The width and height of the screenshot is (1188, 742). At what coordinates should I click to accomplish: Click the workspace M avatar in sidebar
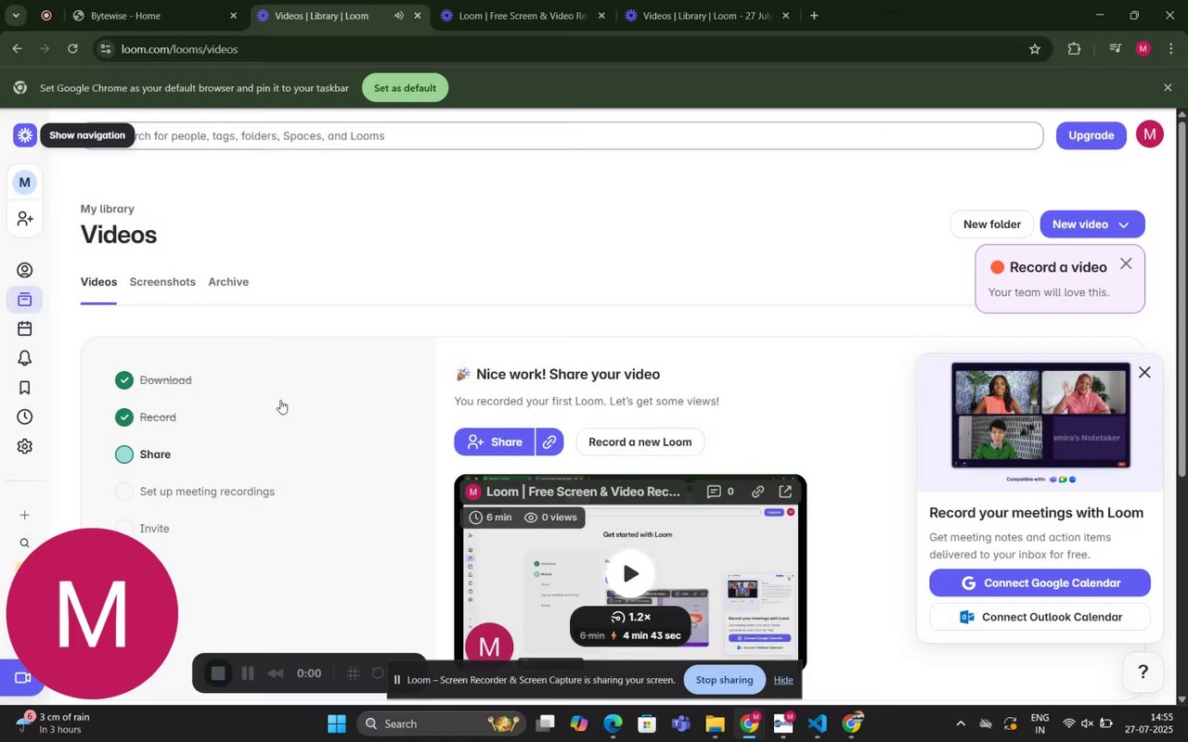[x=25, y=183]
